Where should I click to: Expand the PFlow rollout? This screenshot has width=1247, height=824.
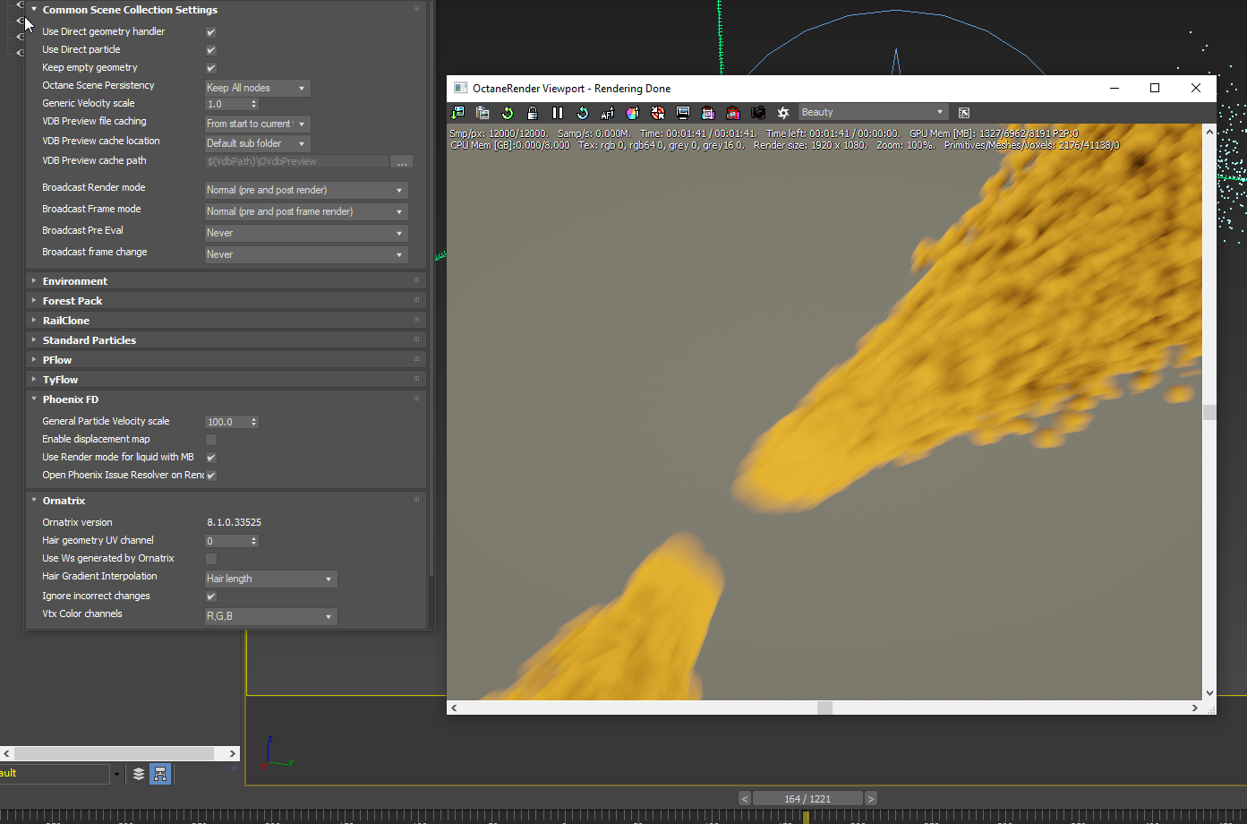point(34,359)
